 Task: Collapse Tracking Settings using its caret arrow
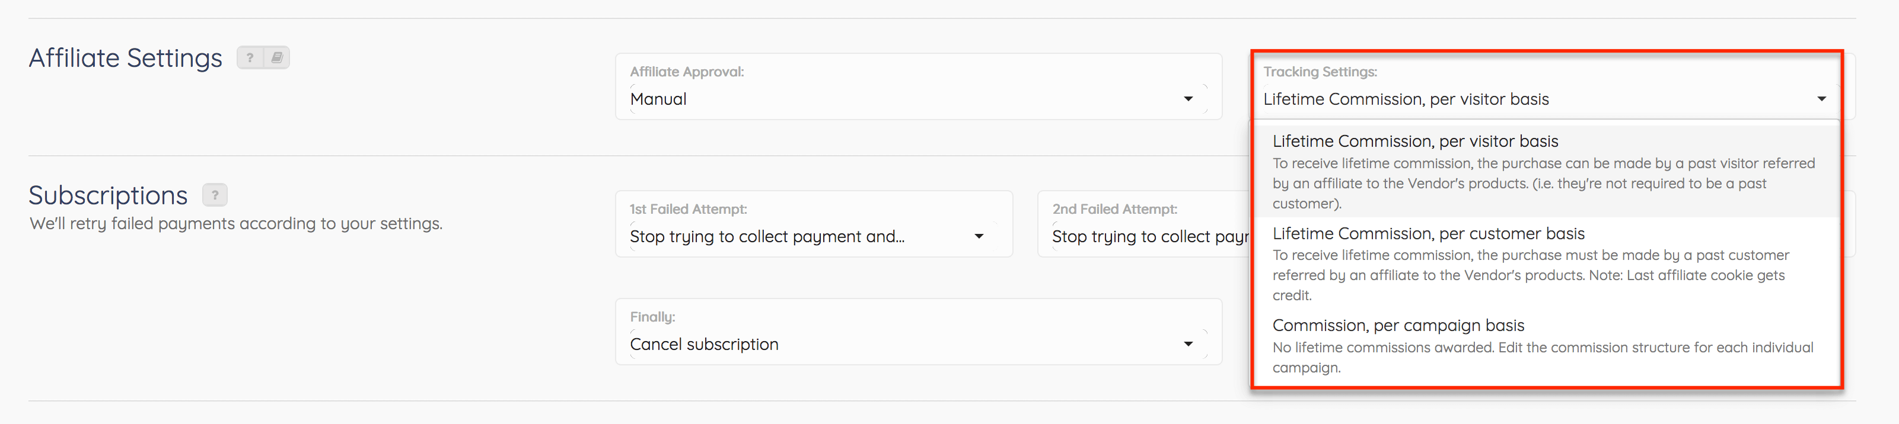1821,99
